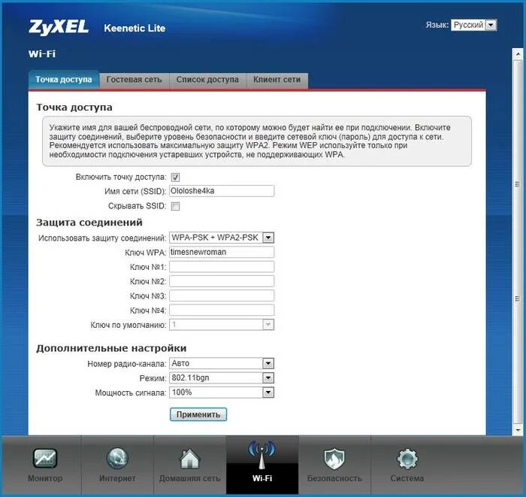The image size is (526, 497).
Task: Open the Monitor section icon
Action: click(x=45, y=458)
